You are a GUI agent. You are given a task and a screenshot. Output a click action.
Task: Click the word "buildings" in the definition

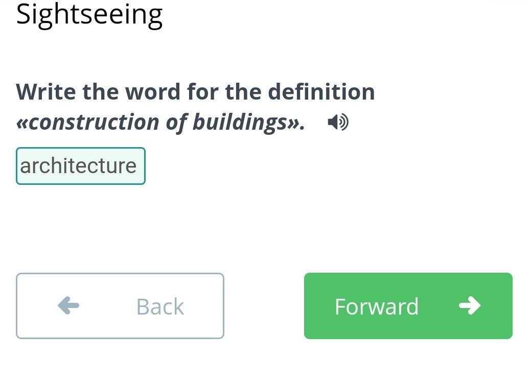coord(239,122)
